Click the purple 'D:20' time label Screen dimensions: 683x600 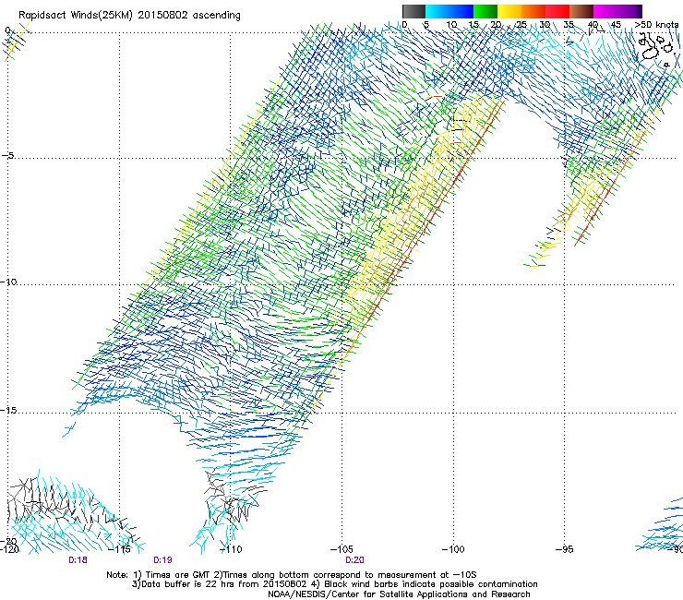click(354, 560)
